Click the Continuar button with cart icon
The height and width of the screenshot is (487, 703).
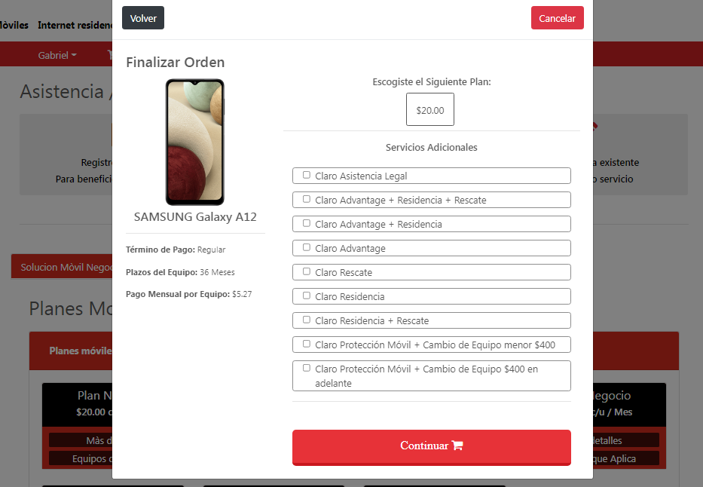coord(431,447)
